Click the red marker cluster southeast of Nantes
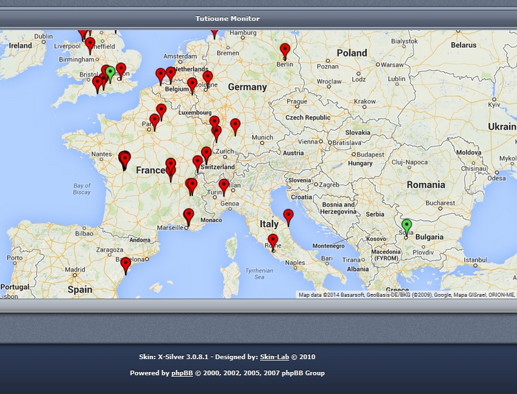Screen dimensions: 517x394 [x=124, y=159]
